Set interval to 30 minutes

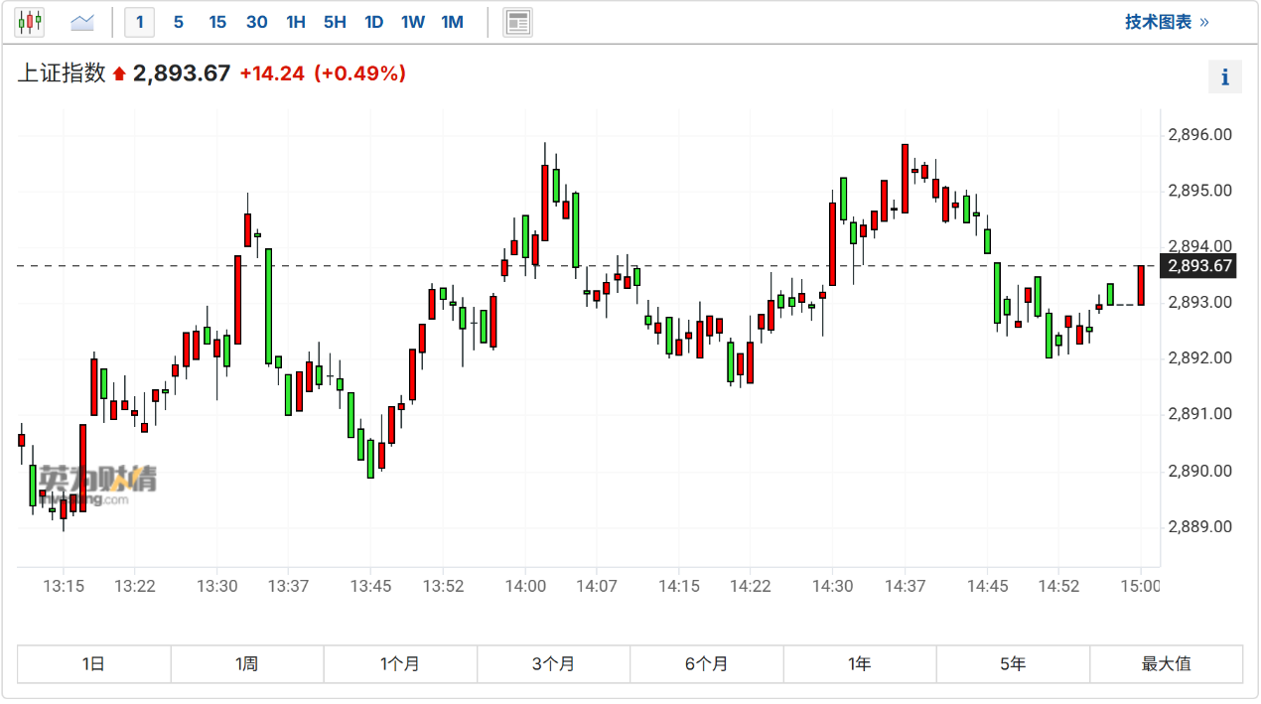coord(256,22)
